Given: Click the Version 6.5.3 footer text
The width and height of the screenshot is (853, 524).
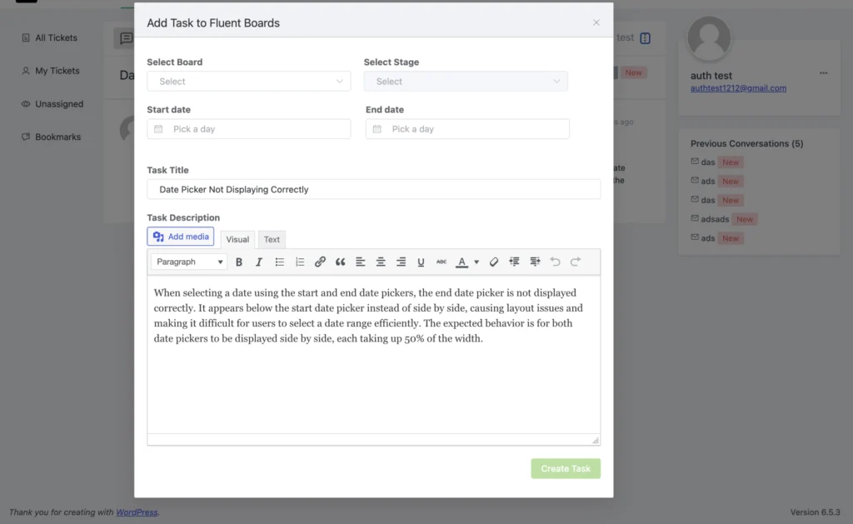Looking at the screenshot, I should 815,512.
